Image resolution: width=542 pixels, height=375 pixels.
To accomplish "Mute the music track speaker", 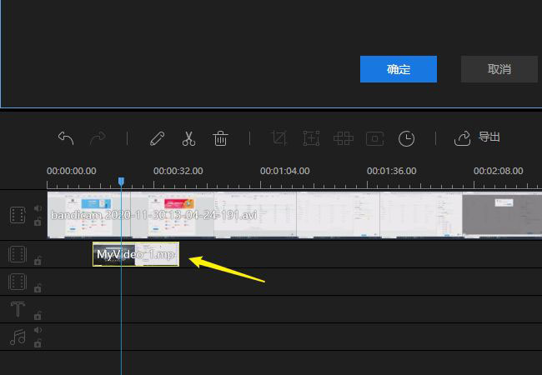I will point(38,330).
